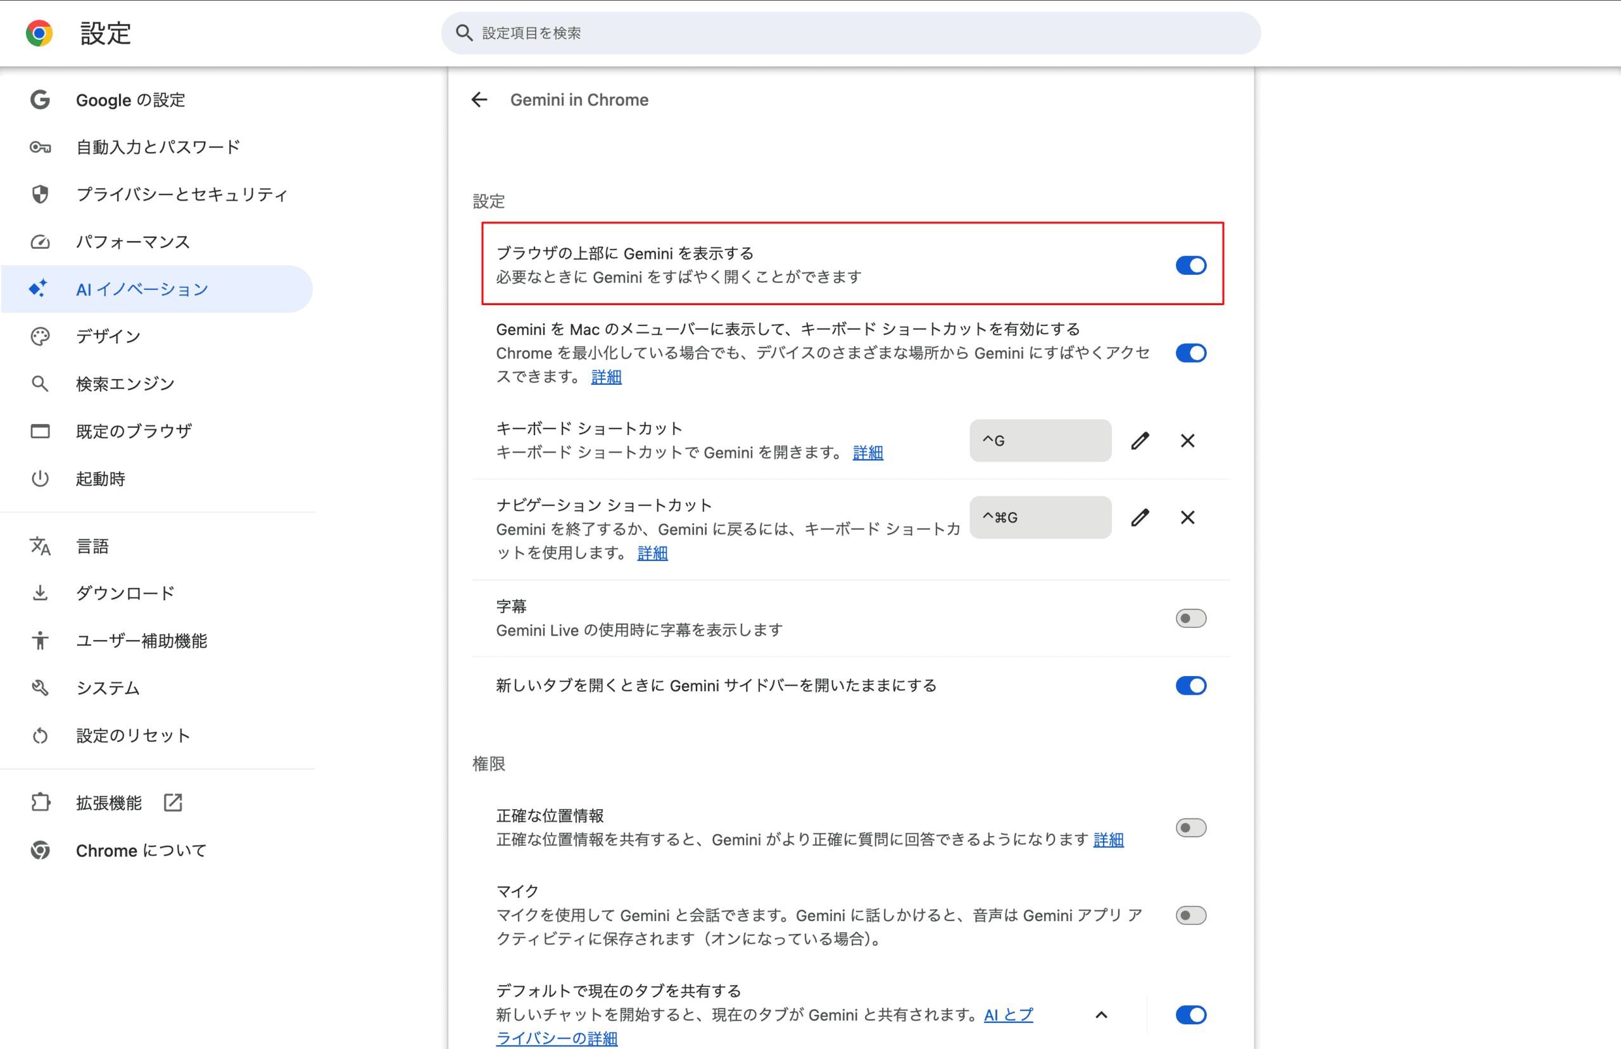Click the power icon for startup
1621x1049 pixels.
[x=40, y=478]
